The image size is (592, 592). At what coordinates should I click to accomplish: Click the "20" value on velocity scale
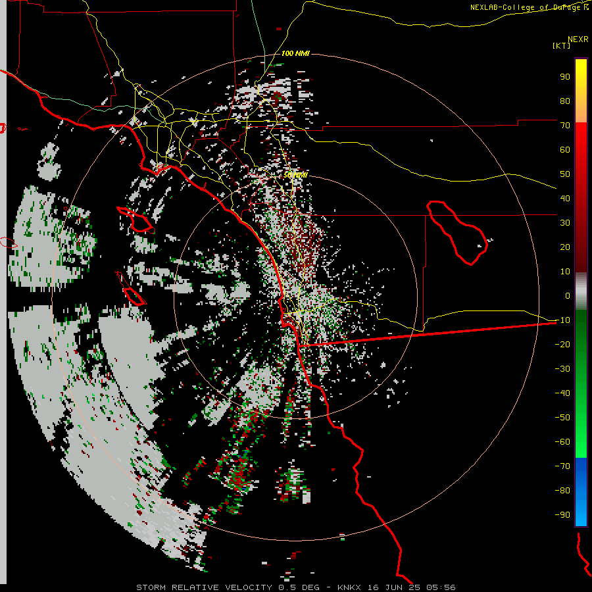tap(565, 247)
